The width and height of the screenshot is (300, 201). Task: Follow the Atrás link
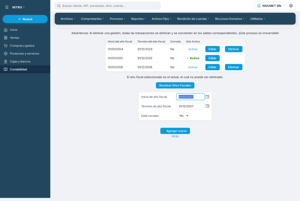point(175,136)
